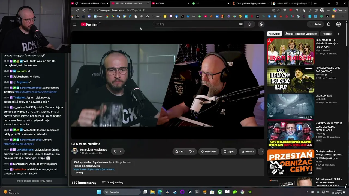The image size is (349, 196).
Task: Like the video with 430 likes
Action: [x=179, y=152]
